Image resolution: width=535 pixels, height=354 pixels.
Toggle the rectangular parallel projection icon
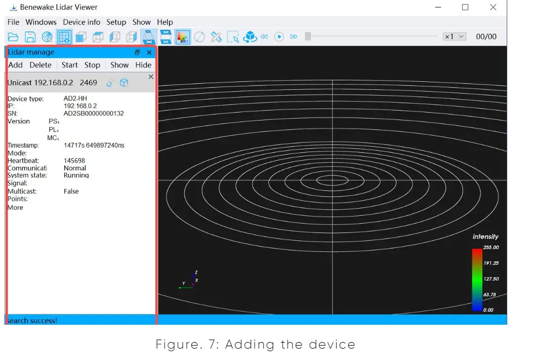coord(166,37)
